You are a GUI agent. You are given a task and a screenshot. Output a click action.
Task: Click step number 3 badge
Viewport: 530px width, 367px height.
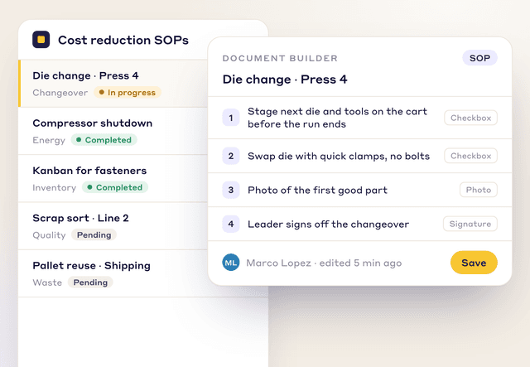click(231, 190)
